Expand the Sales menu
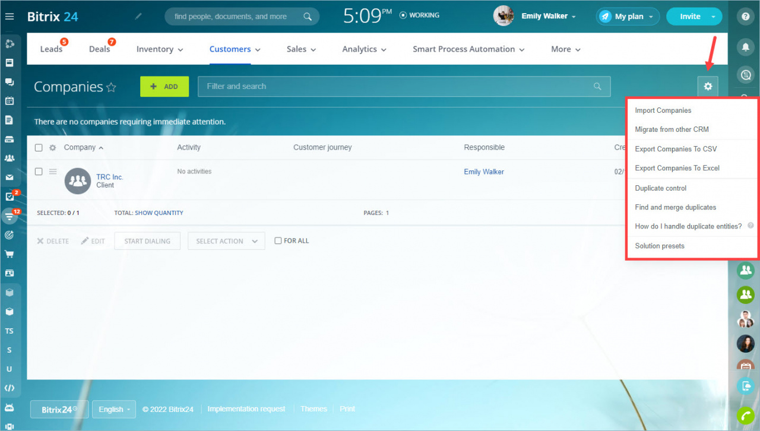The width and height of the screenshot is (760, 431). (301, 49)
